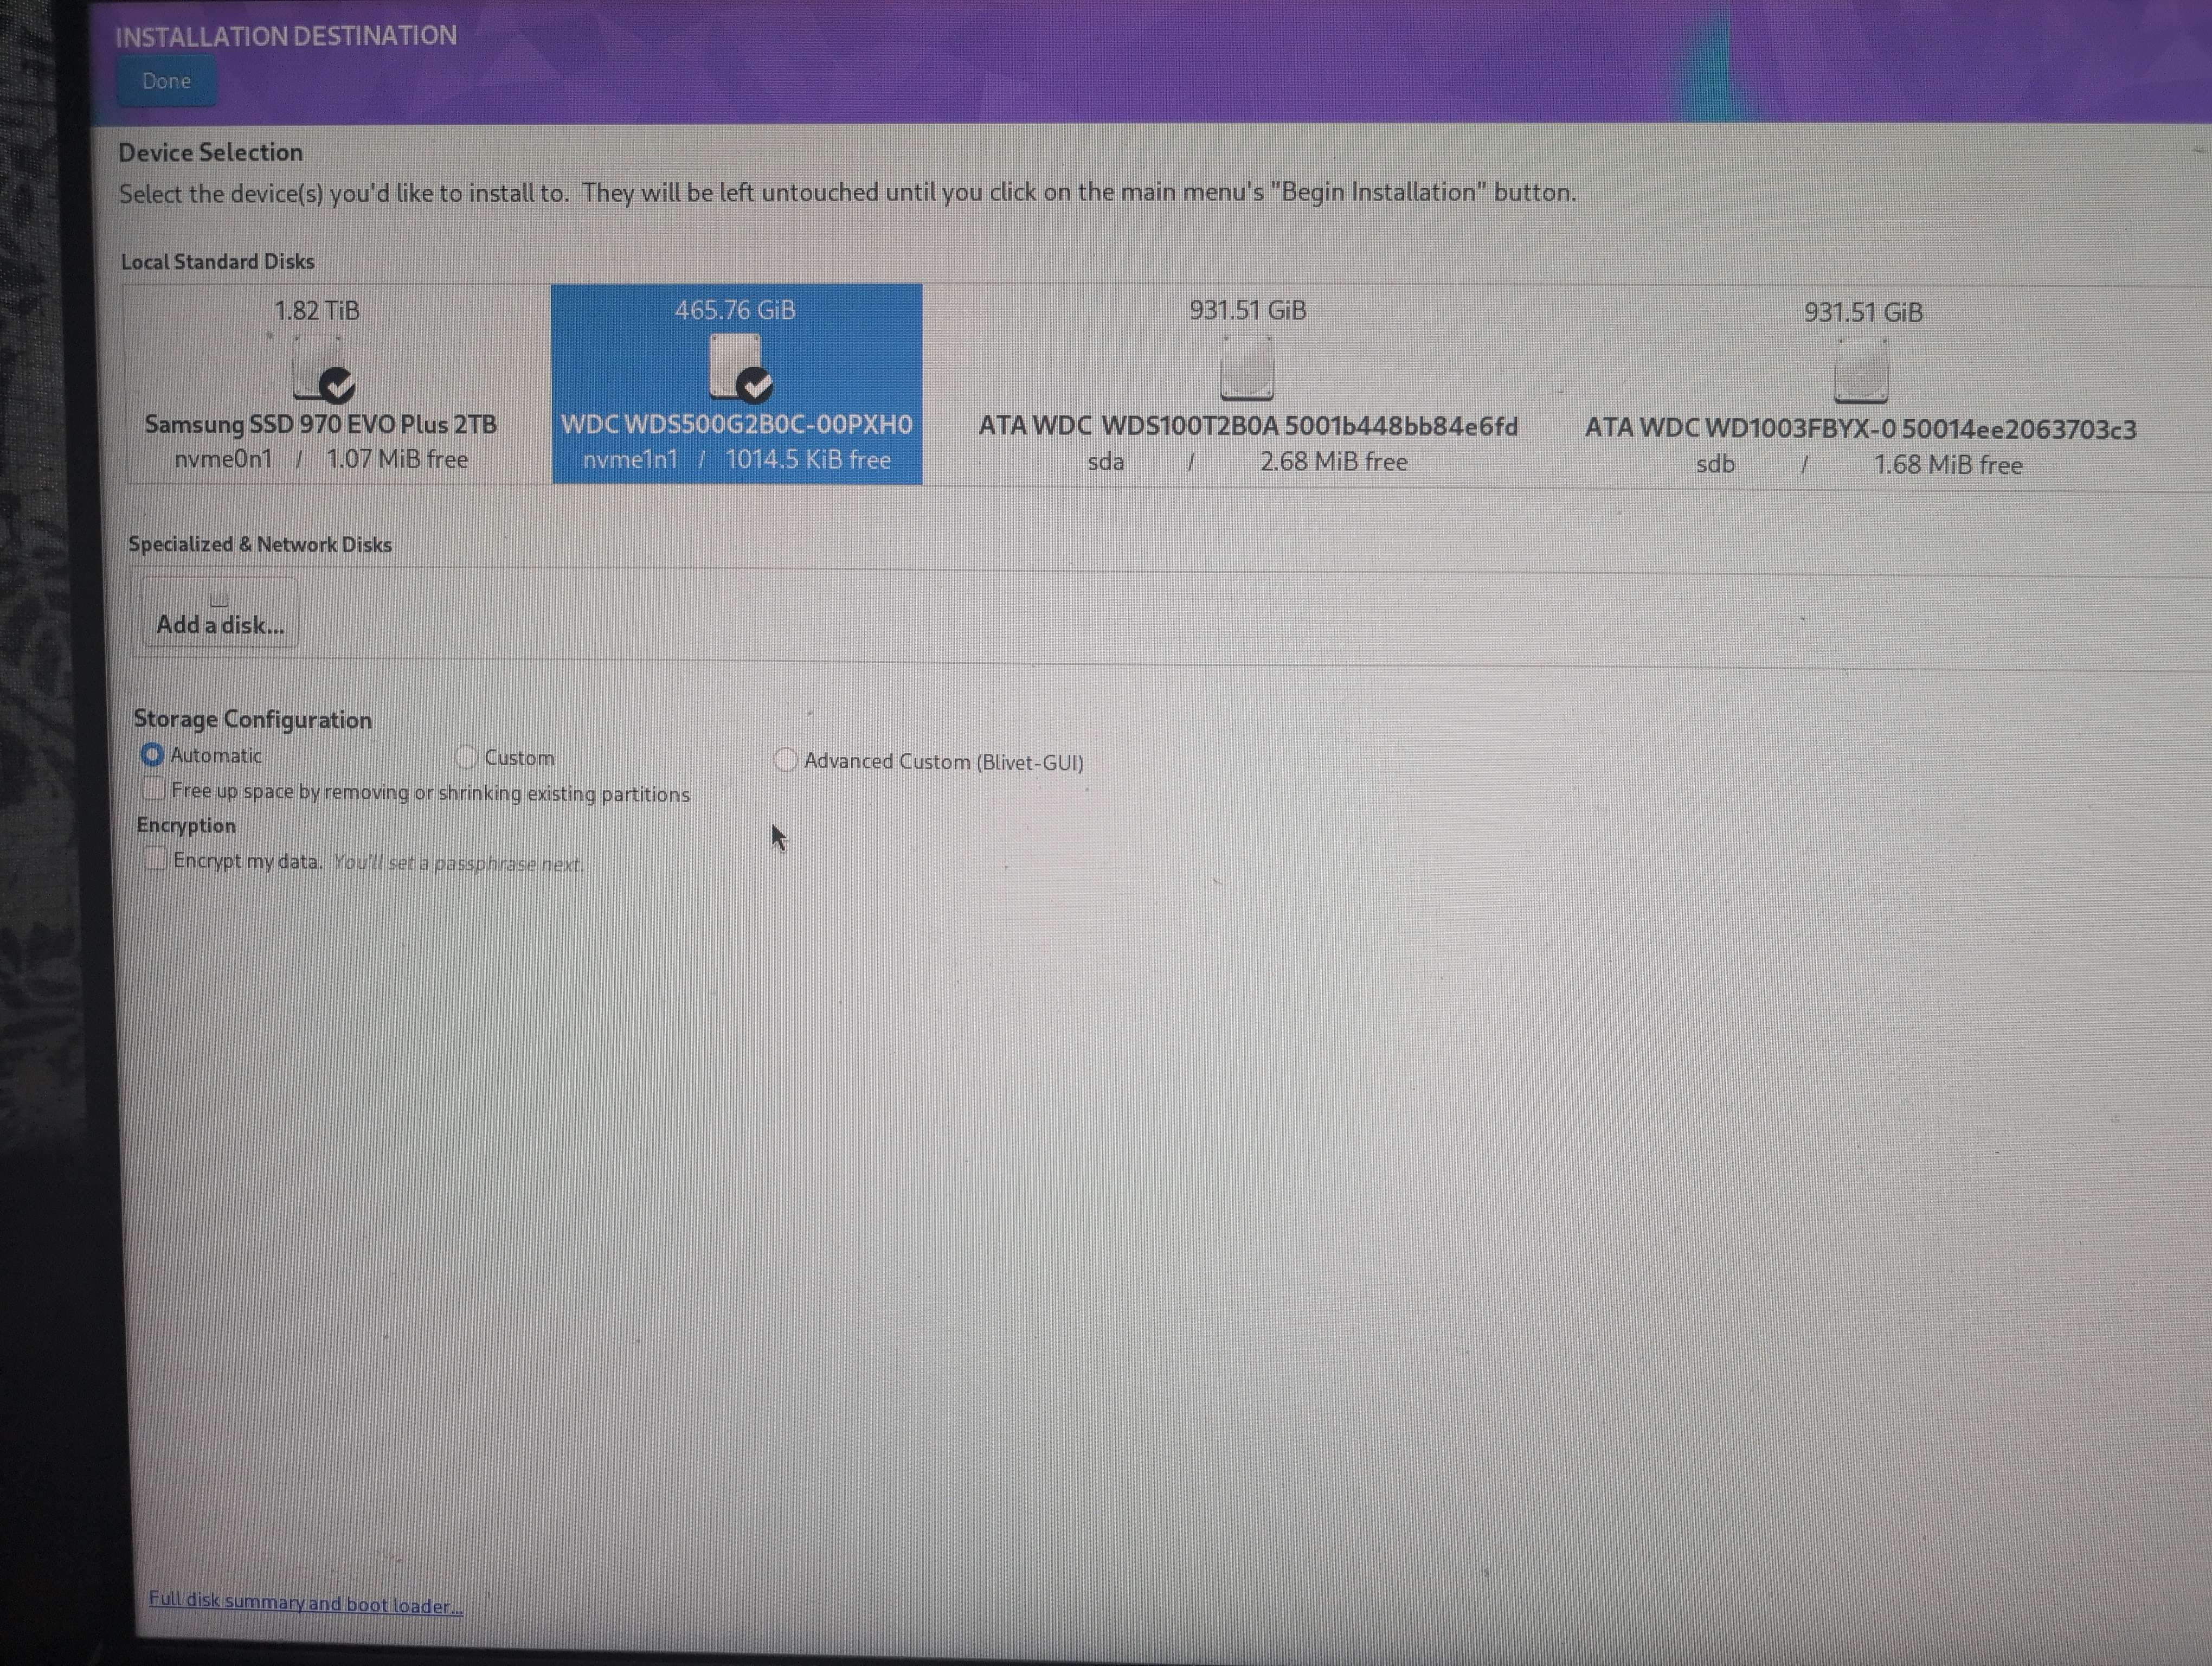Click the 1.82 TiB size label
This screenshot has width=2212, height=1666.
(x=317, y=311)
